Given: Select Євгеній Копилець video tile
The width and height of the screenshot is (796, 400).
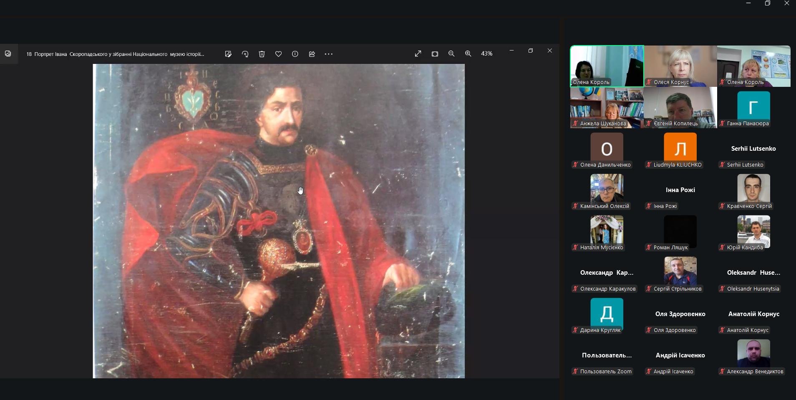Looking at the screenshot, I should [680, 107].
